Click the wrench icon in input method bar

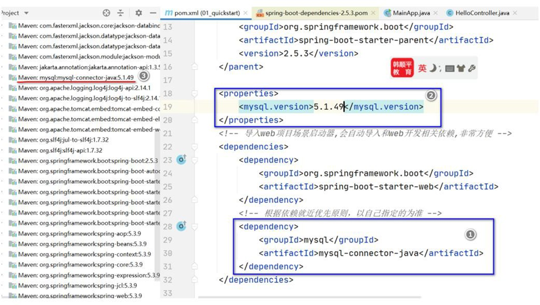471,69
